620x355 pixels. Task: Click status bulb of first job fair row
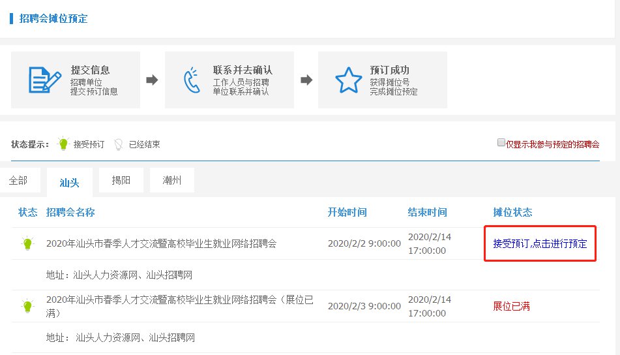coord(27,243)
